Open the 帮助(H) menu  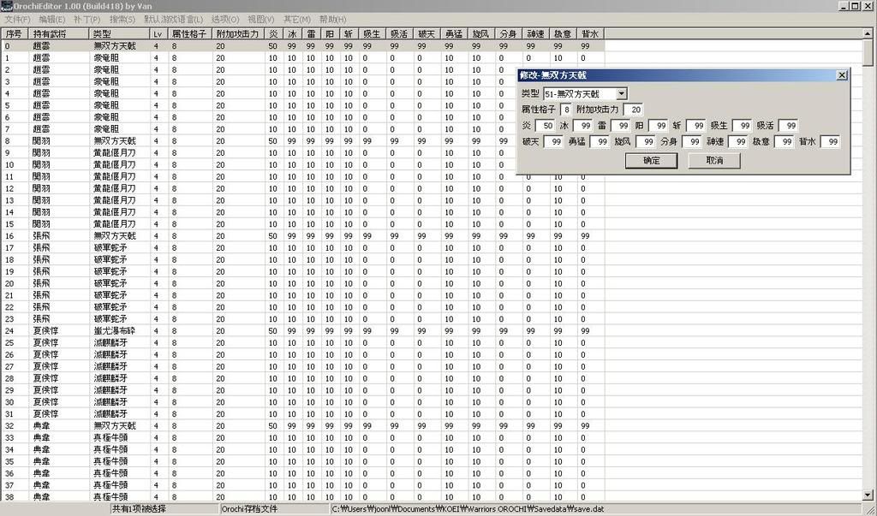(332, 19)
